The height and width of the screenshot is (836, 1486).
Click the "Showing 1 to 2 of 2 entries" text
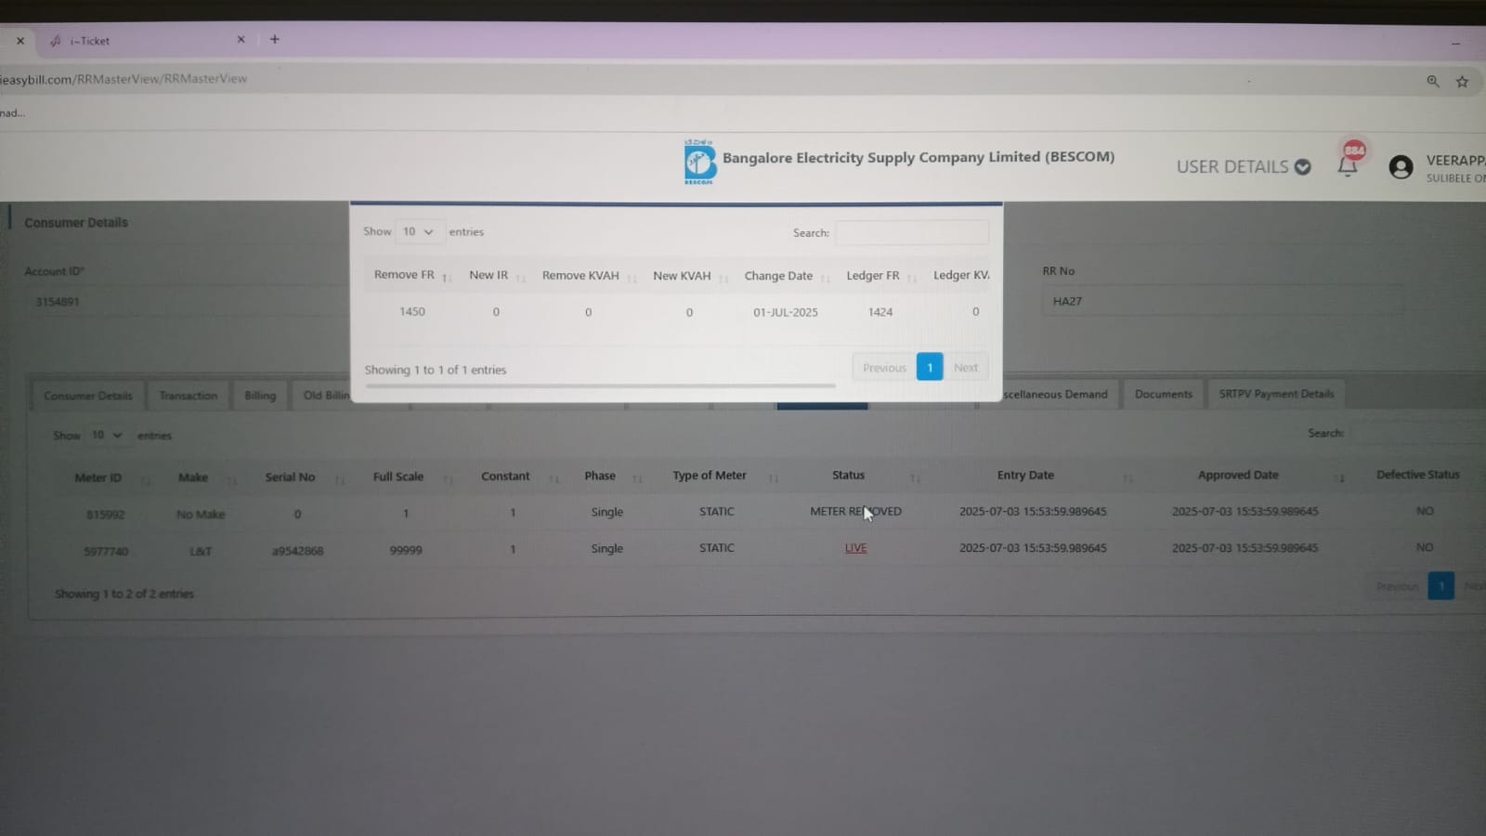[124, 594]
